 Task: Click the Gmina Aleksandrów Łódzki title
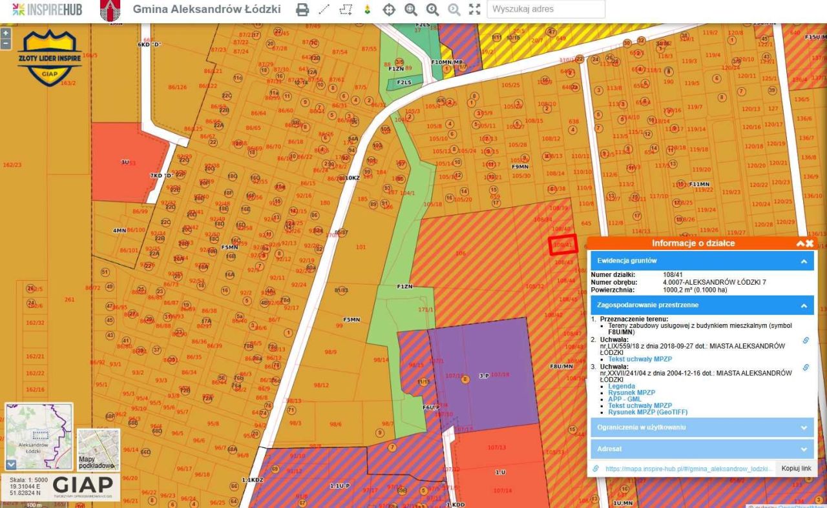pos(207,10)
